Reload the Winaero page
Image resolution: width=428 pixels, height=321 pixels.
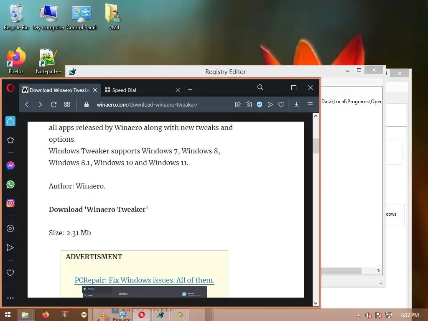click(x=54, y=104)
